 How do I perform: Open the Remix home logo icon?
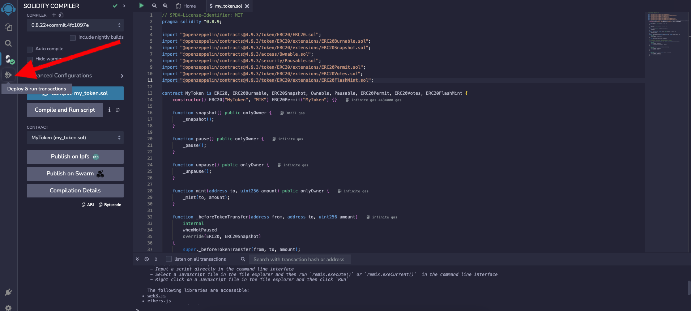[x=8, y=9]
